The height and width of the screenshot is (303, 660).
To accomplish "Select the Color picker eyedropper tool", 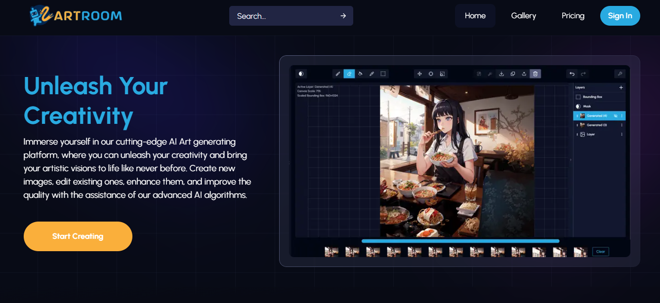I will [x=371, y=74].
